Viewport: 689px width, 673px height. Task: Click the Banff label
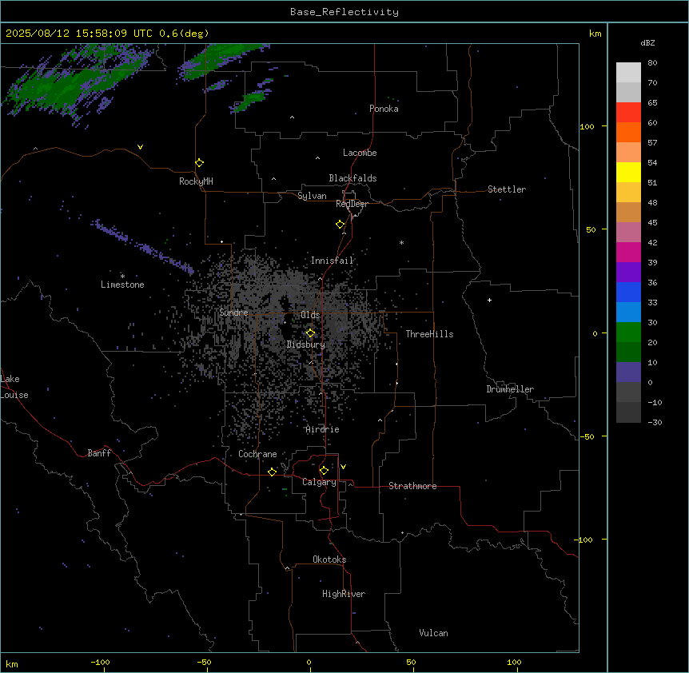[x=99, y=453]
